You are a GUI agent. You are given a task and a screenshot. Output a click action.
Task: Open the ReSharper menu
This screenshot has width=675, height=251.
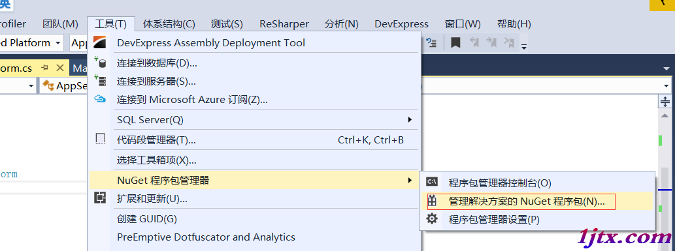tap(284, 24)
